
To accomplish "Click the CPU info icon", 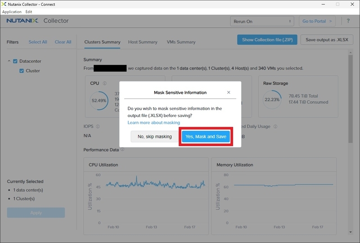I will [105, 83].
